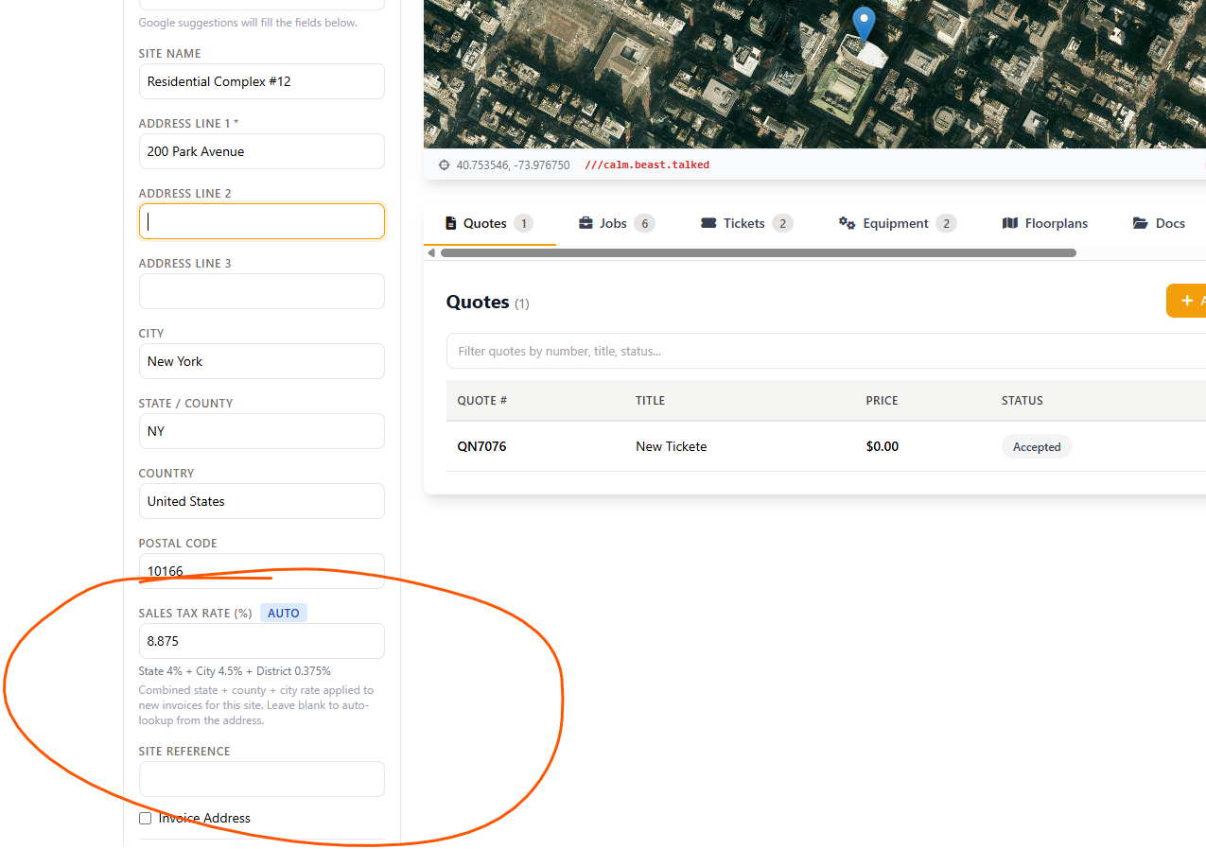Click the Site Reference field
The height and width of the screenshot is (849, 1206).
click(x=262, y=779)
